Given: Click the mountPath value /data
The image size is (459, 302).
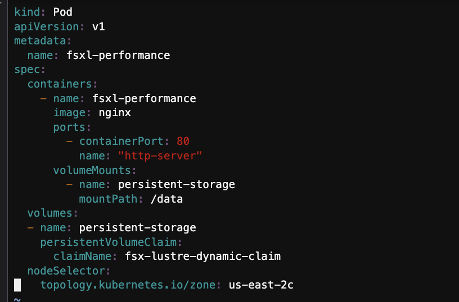Looking at the screenshot, I should (167, 199).
